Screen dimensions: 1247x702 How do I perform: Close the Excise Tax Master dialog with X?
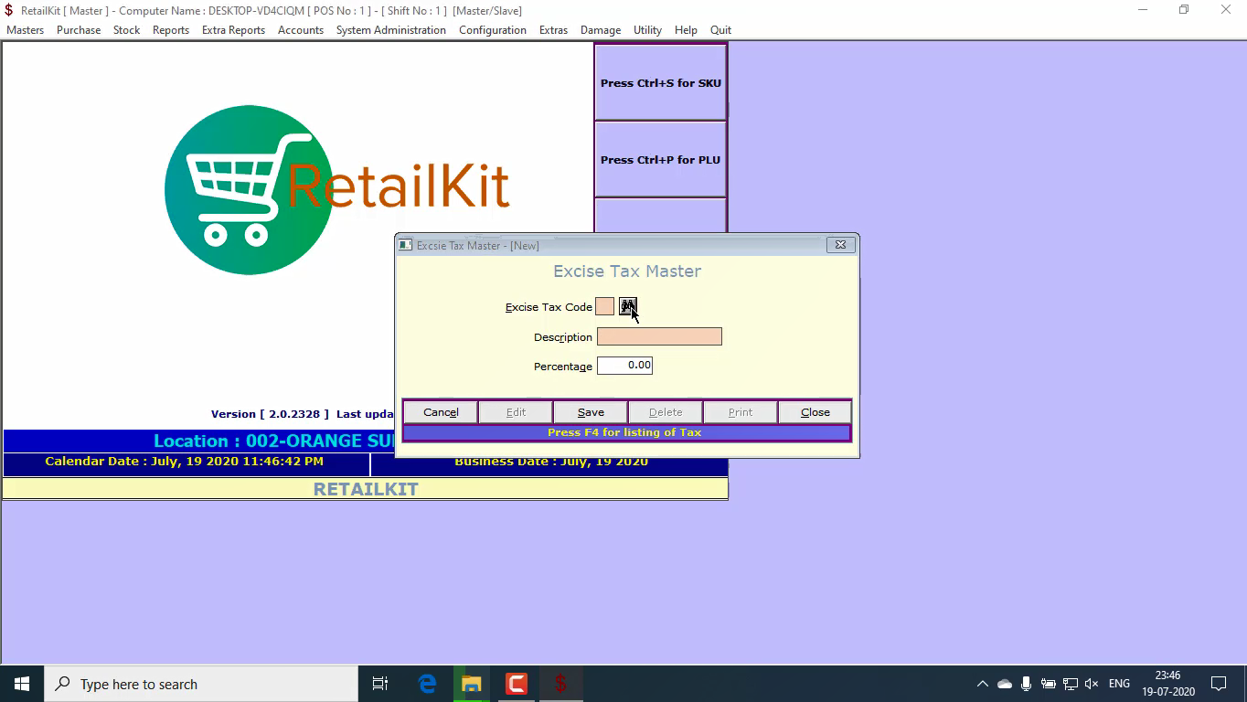841,245
